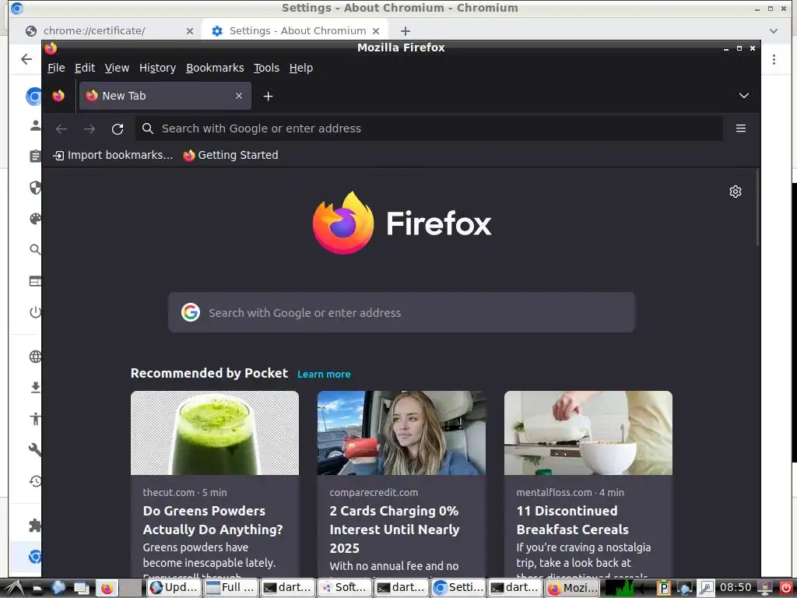Click the taskbar clock showing 08:50
Image resolution: width=797 pixels, height=598 pixels.
735,588
